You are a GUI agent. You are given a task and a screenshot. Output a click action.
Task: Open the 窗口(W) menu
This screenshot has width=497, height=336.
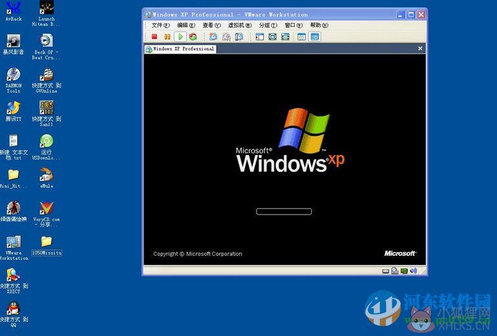click(x=293, y=25)
